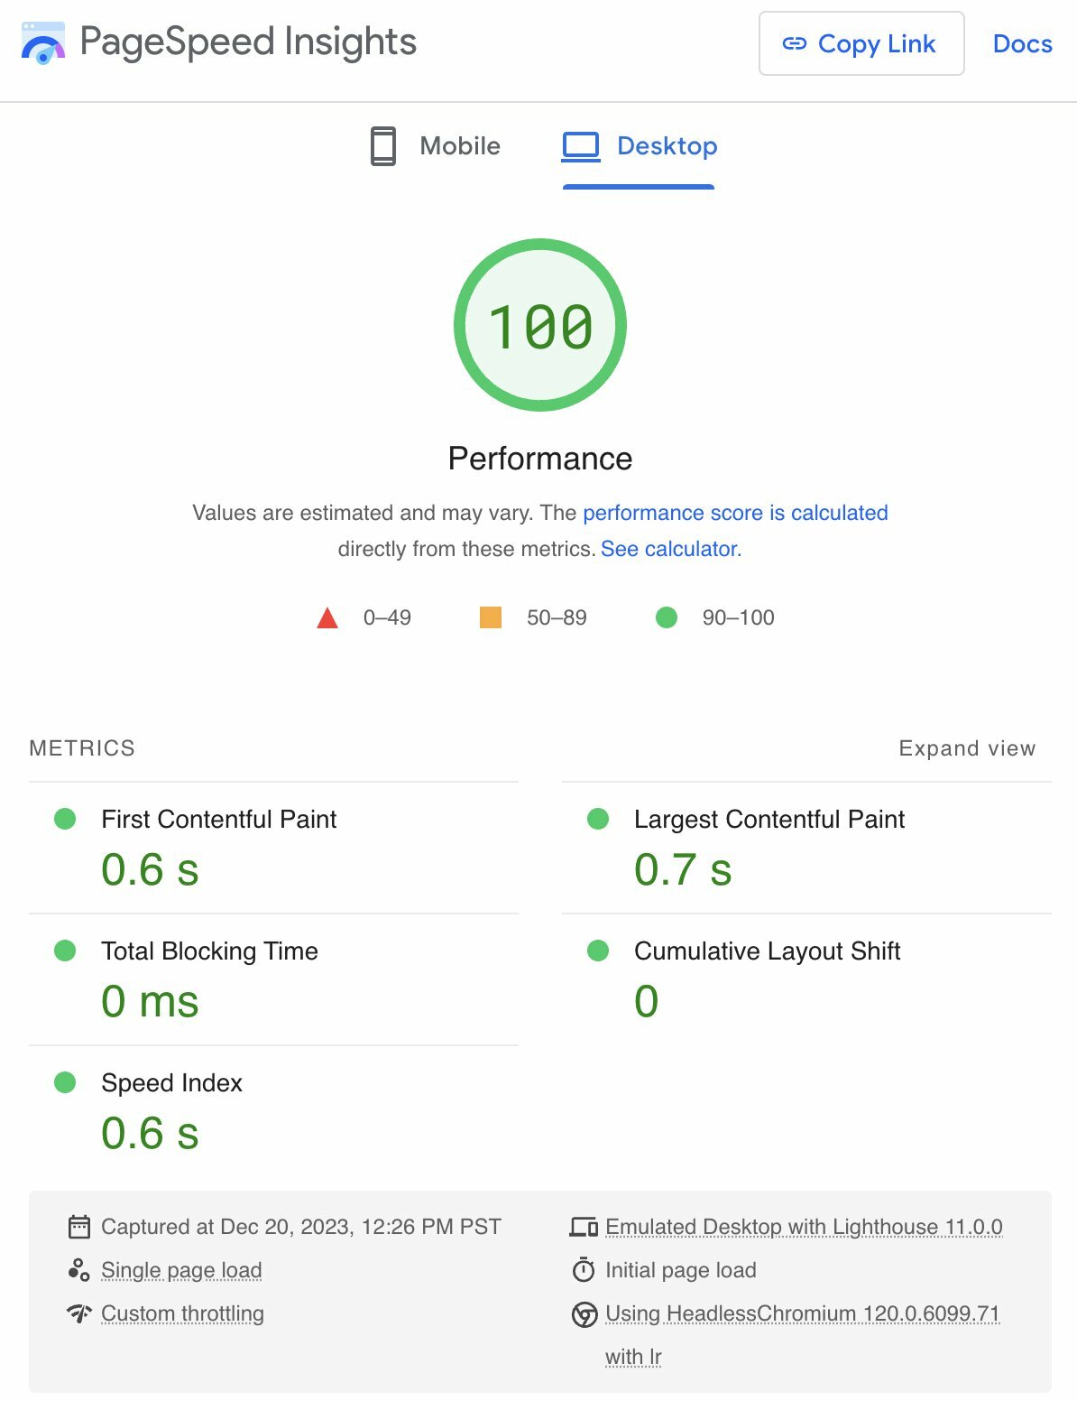Click the Cumulative Layout Shift label
This screenshot has height=1401, width=1077.
(768, 951)
